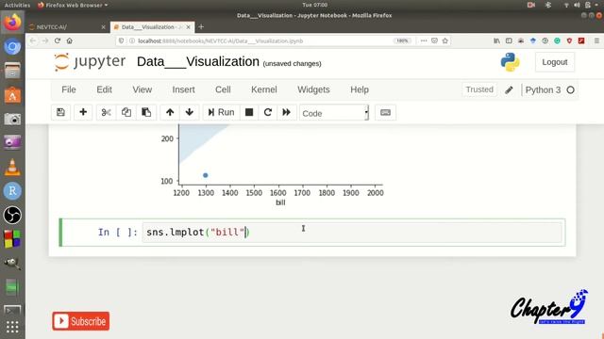
Task: Open the Edit menu
Action: 104,89
